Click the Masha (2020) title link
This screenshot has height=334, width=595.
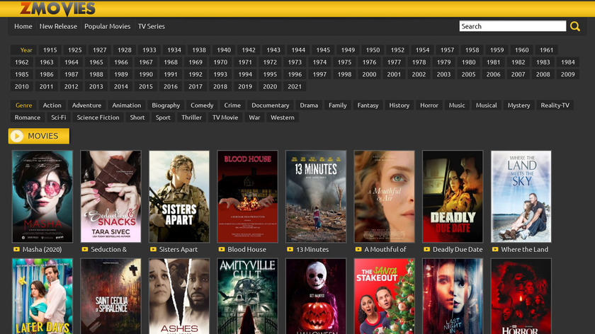pyautogui.click(x=42, y=249)
